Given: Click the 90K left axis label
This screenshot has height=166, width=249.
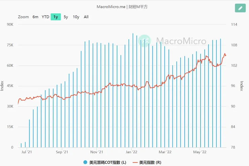Looking at the screenshot, I should point(10,24).
